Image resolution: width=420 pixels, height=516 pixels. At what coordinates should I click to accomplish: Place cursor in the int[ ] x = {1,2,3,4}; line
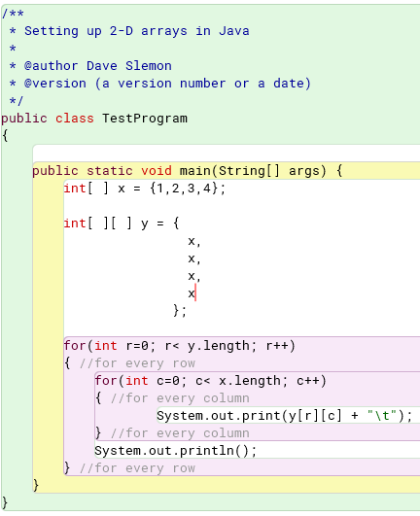point(145,189)
